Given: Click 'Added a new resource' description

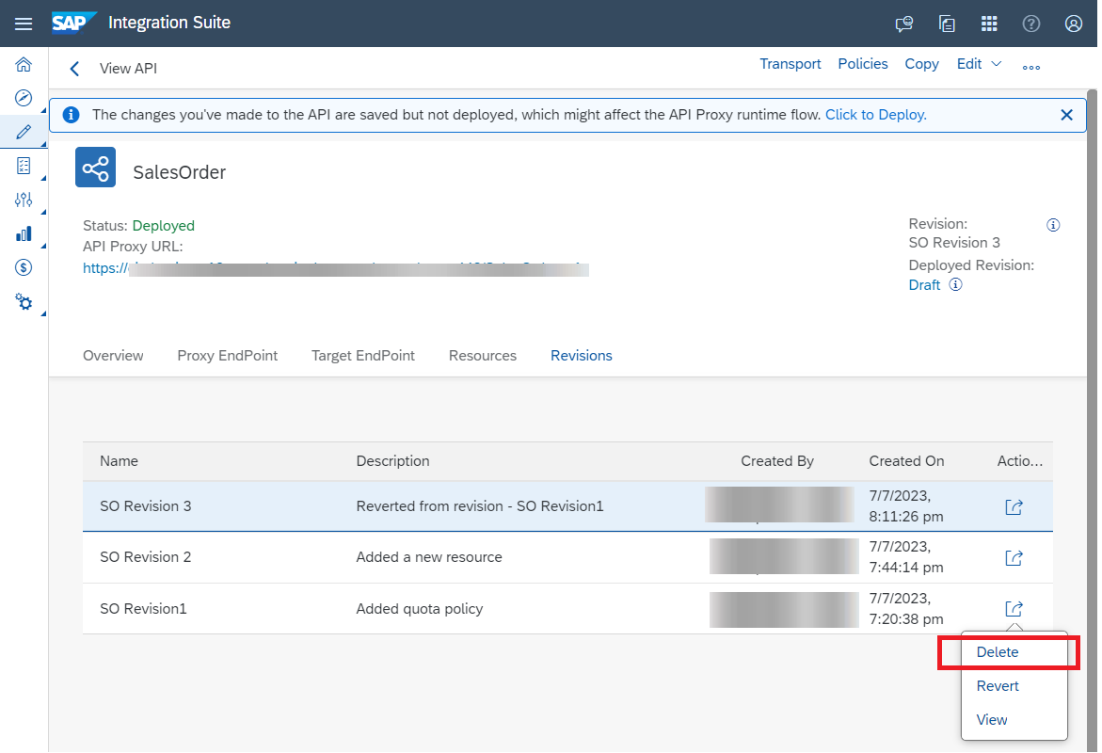Looking at the screenshot, I should 429,557.
